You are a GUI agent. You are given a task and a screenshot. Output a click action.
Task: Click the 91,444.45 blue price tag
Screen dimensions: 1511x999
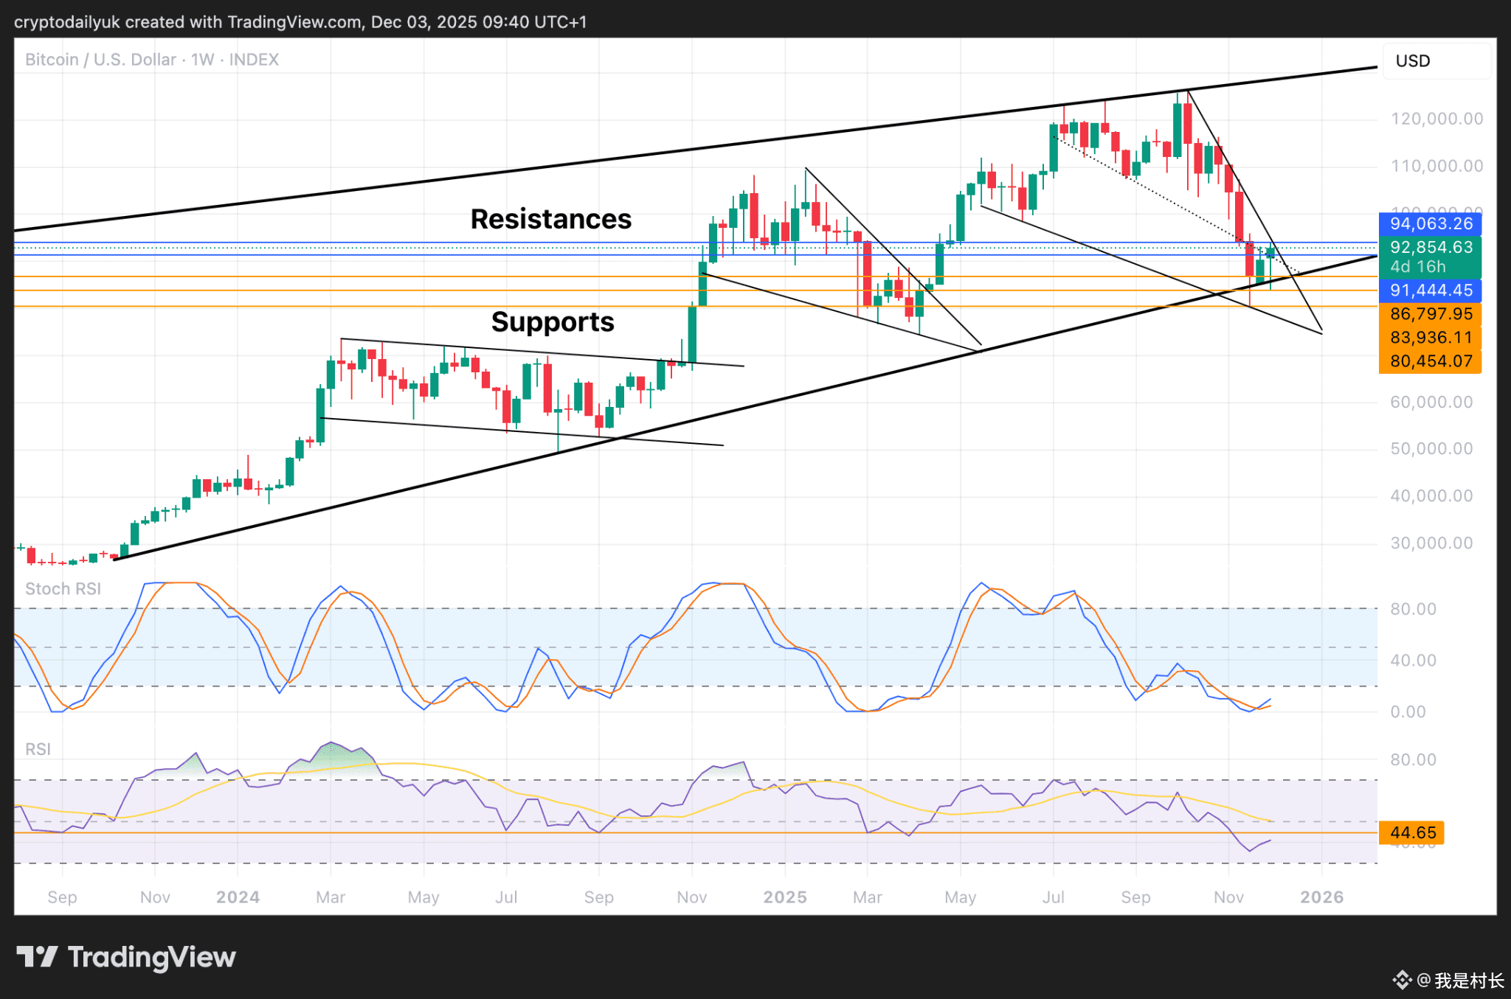point(1430,290)
